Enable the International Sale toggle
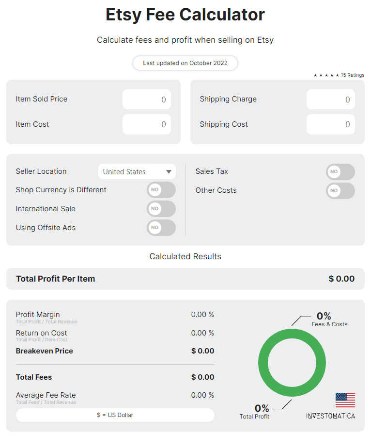 pyautogui.click(x=161, y=209)
